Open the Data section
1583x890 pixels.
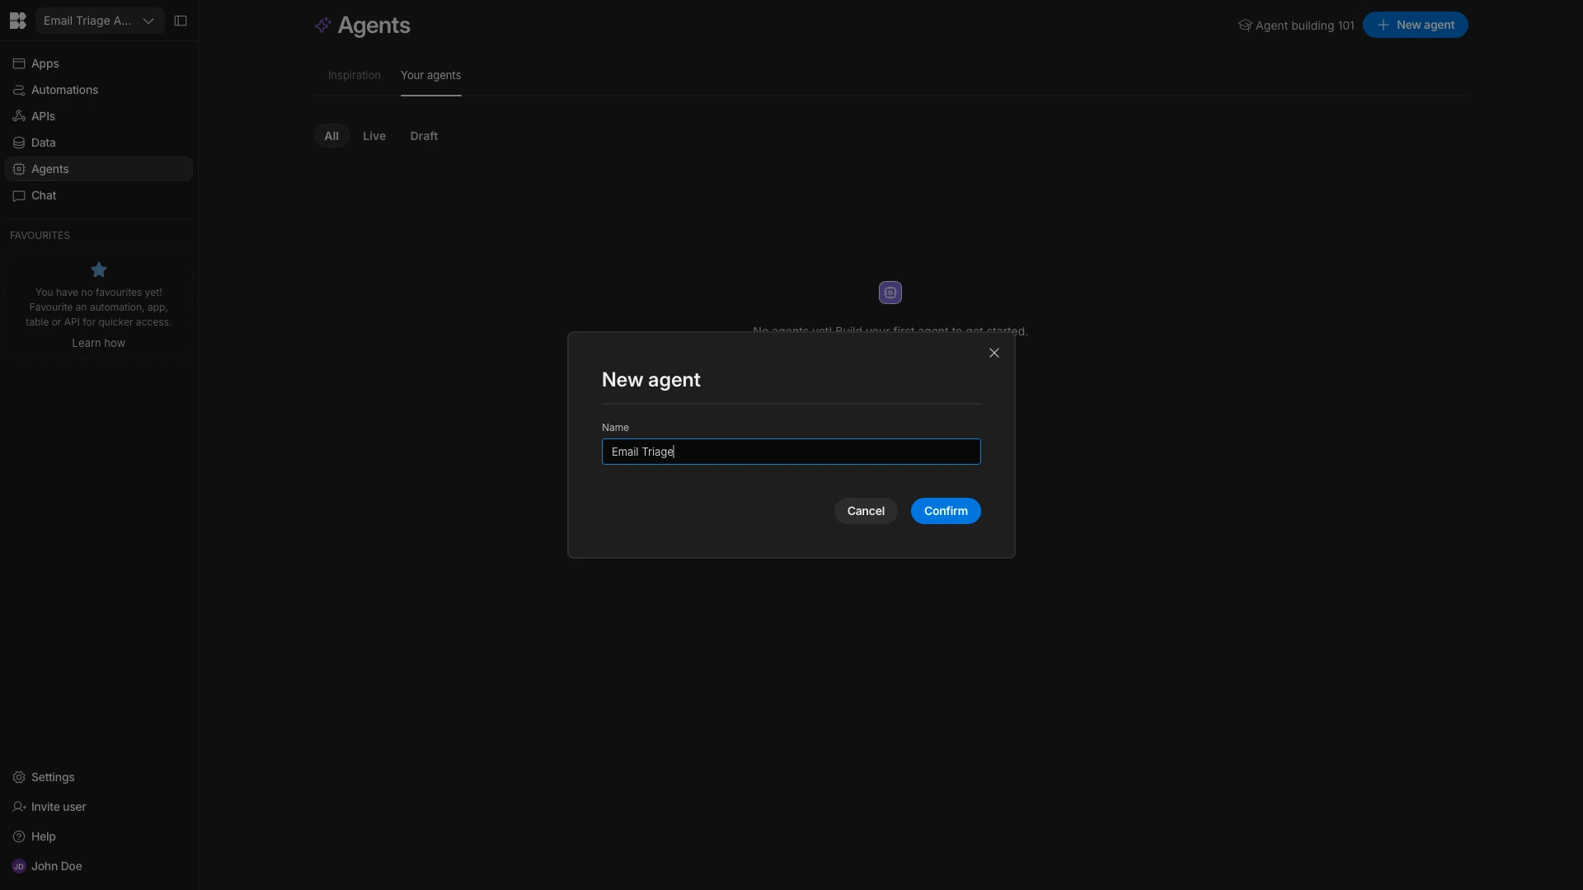click(43, 143)
